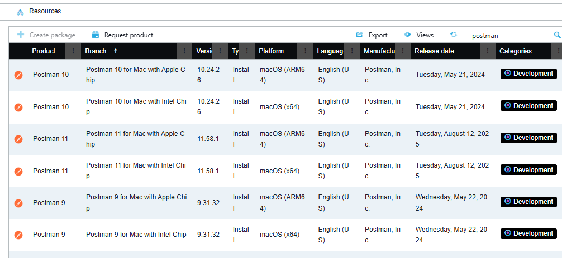Click the Request product icon
Viewport: 562px width, 258px height.
96,35
